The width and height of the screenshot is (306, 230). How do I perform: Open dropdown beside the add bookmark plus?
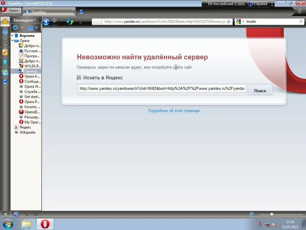(x=22, y=27)
